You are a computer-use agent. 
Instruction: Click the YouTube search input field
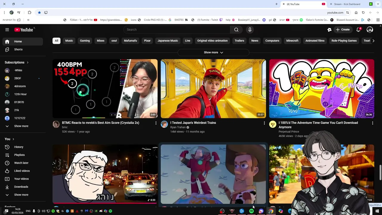coord(177,30)
